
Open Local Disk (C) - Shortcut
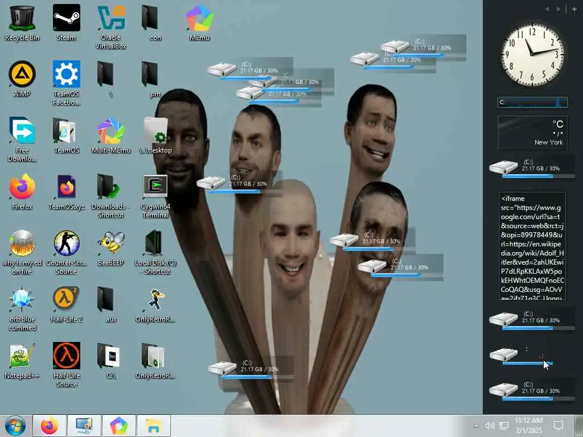pyautogui.click(x=155, y=252)
